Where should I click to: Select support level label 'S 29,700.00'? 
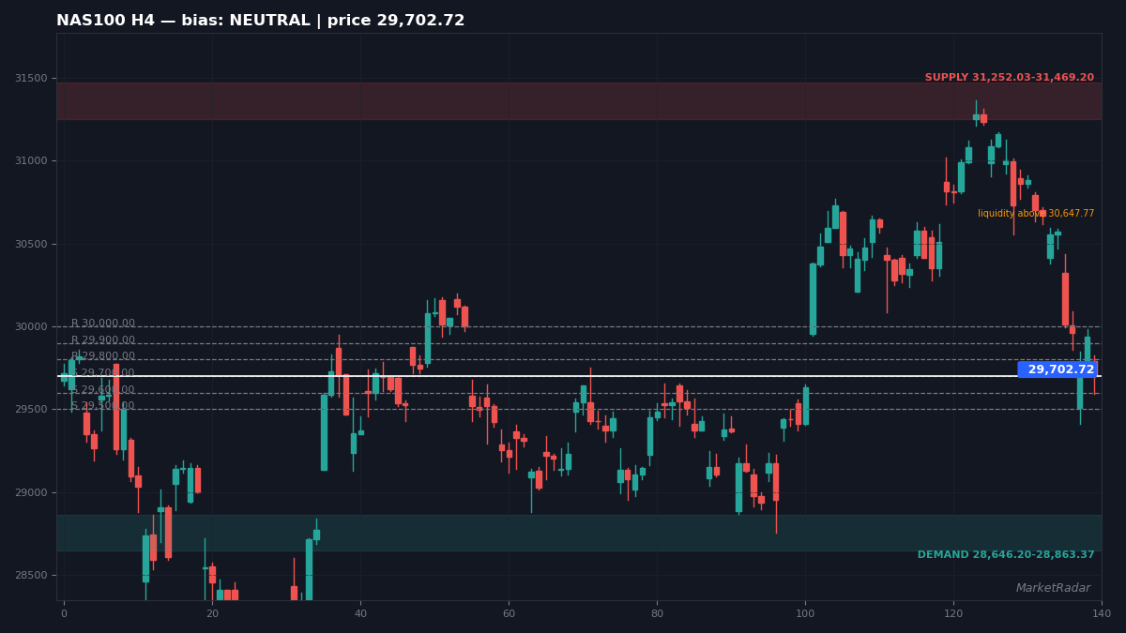coord(103,373)
